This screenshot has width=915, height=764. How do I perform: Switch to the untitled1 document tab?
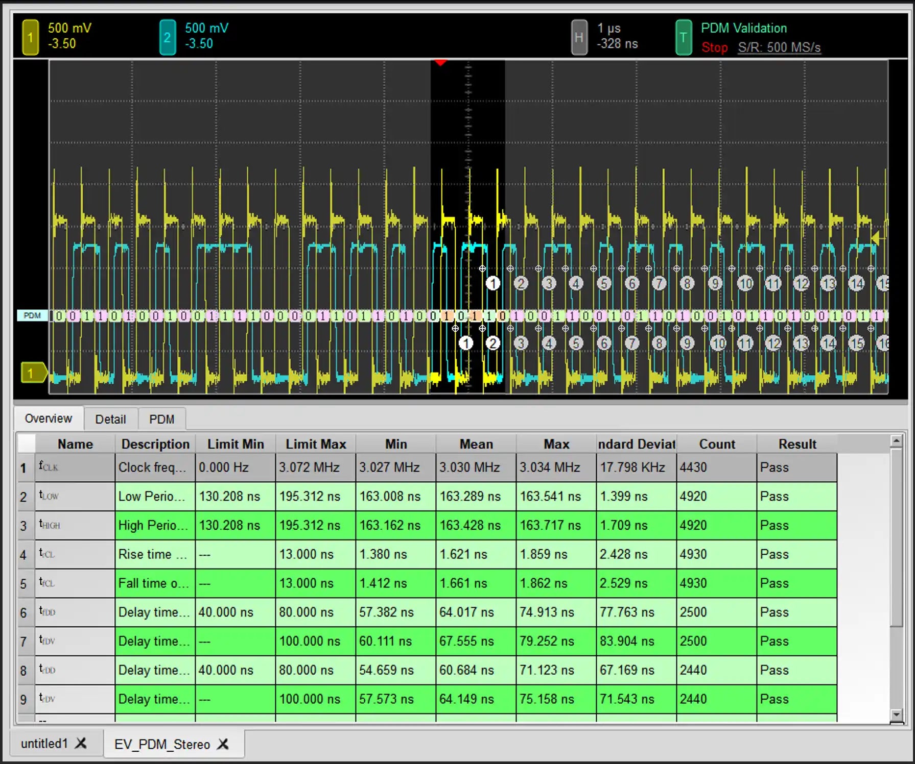click(44, 743)
